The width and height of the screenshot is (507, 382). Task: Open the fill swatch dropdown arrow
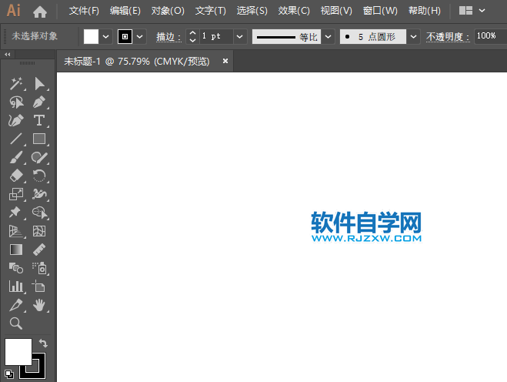105,36
